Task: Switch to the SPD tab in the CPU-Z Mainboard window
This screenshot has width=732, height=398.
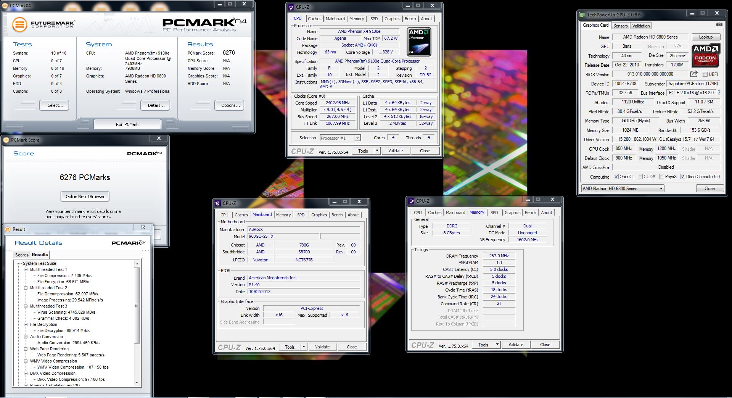Action: 301,215
